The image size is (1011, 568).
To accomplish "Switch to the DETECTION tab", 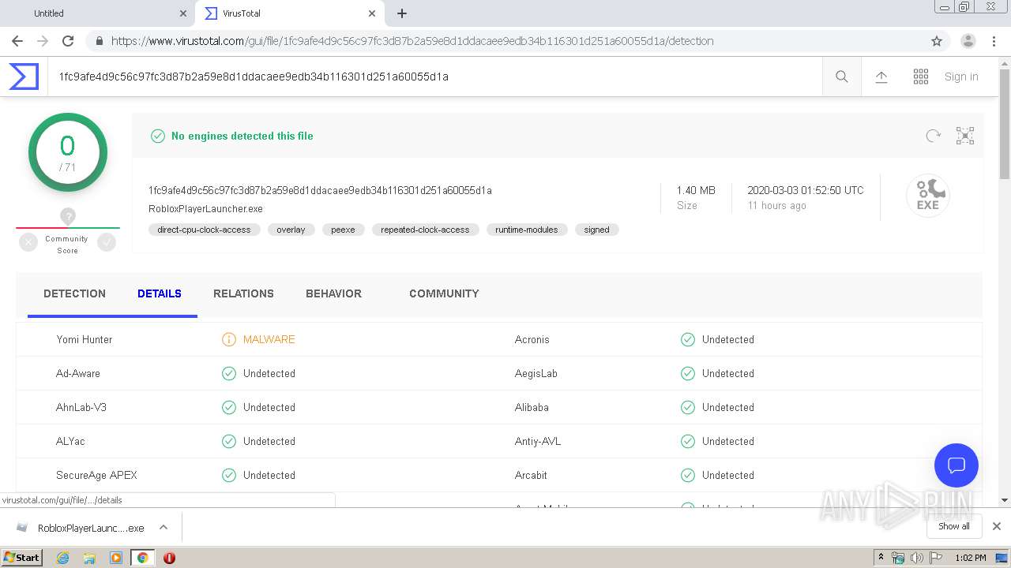I will click(74, 293).
